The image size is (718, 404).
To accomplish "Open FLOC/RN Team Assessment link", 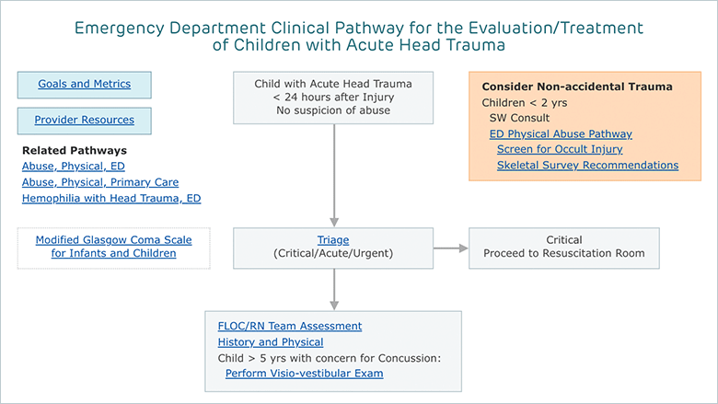I will coord(289,326).
